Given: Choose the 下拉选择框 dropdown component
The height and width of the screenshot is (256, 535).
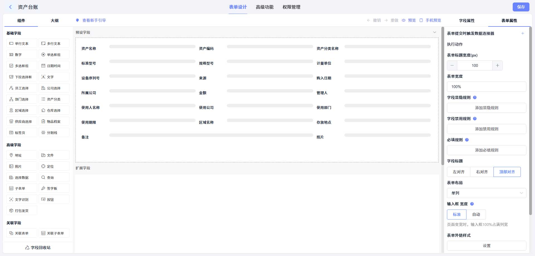Looking at the screenshot, I should click(22, 77).
